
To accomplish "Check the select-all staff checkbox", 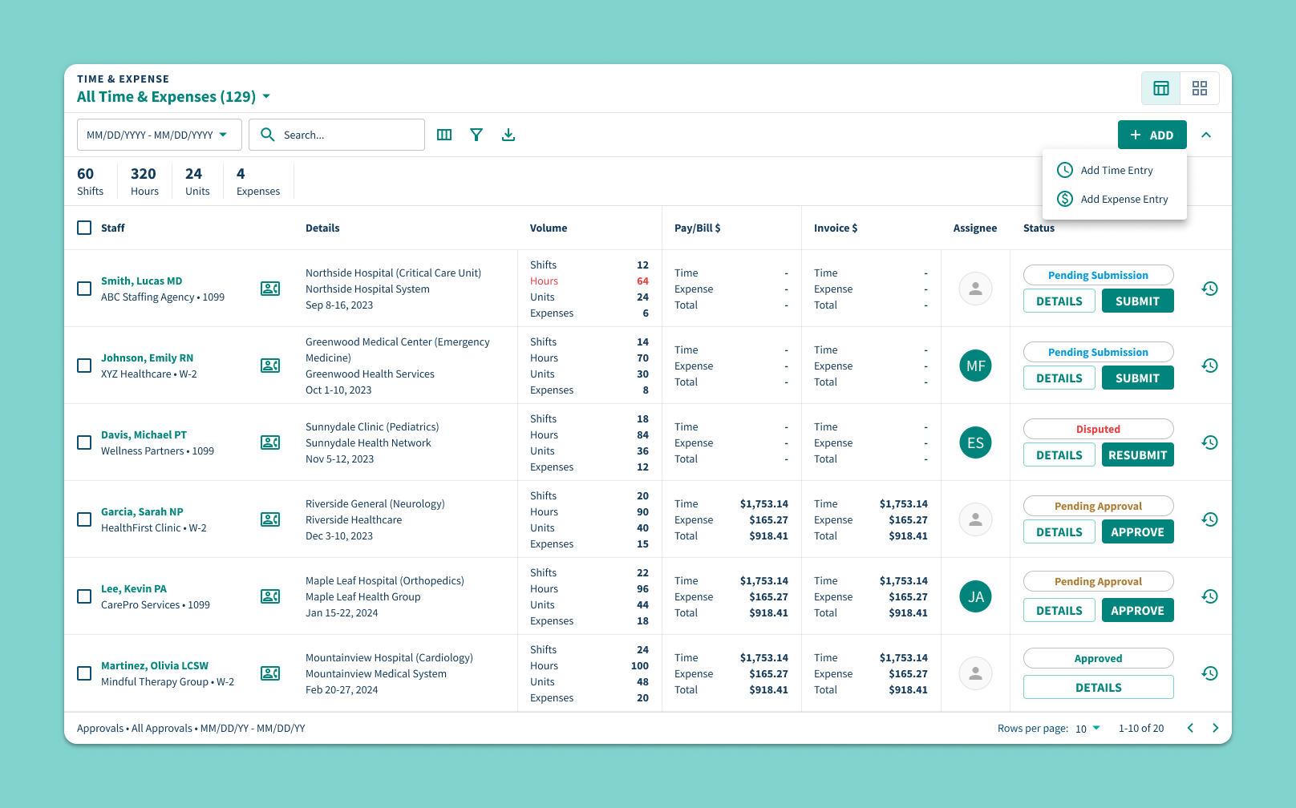I will pos(84,228).
